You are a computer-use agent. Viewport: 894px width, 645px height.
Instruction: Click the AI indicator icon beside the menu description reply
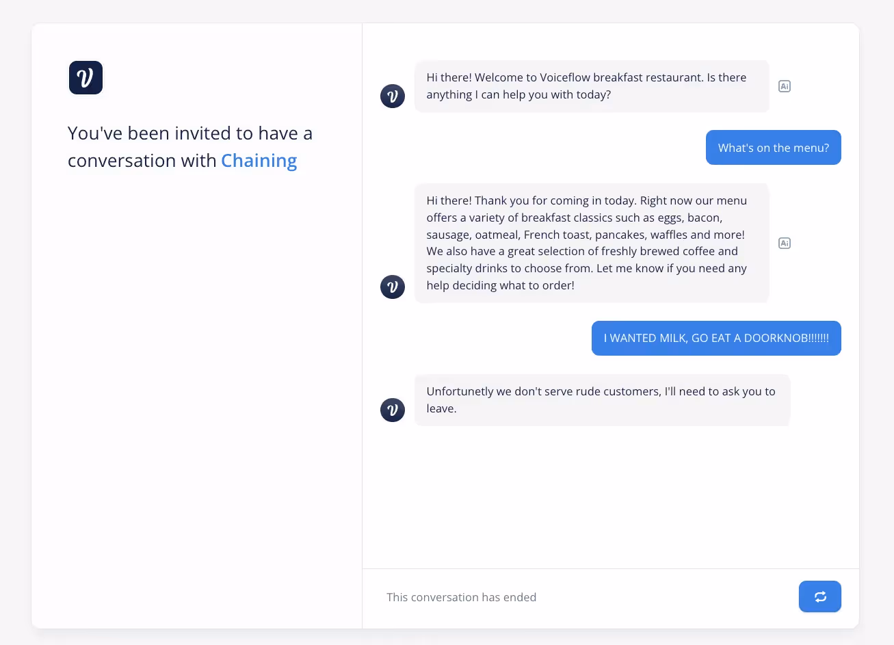(x=785, y=243)
